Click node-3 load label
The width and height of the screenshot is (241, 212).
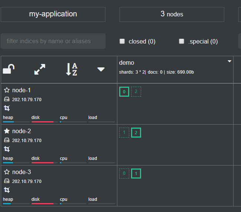pyautogui.click(x=93, y=199)
